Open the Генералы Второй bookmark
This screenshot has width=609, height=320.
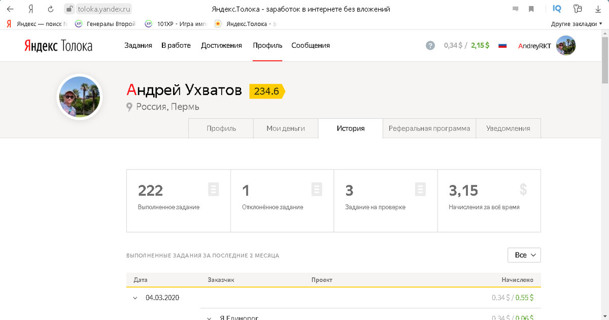click(x=105, y=24)
